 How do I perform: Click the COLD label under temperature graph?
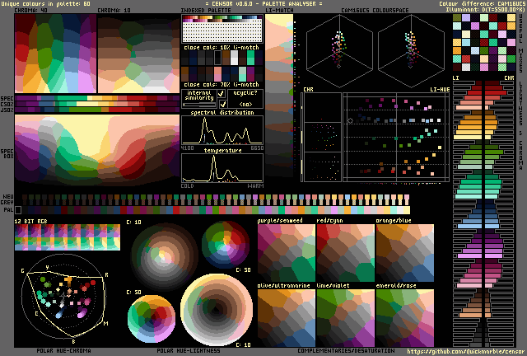pos(188,185)
